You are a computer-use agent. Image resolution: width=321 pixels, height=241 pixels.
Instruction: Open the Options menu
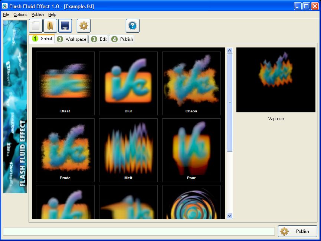click(x=20, y=14)
